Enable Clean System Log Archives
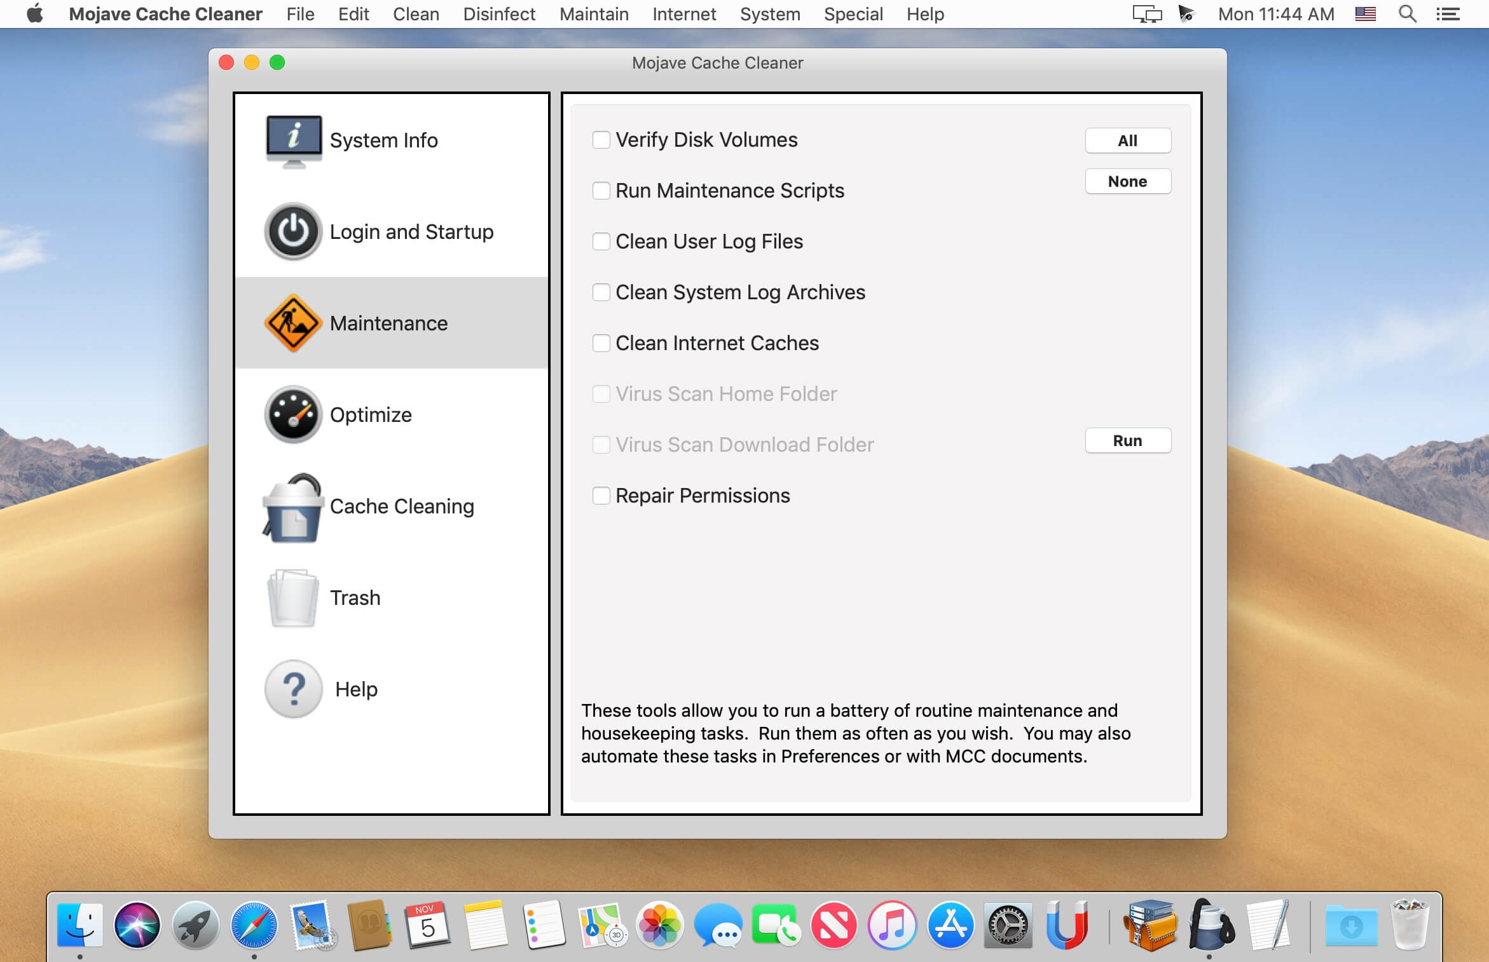 [x=601, y=292]
